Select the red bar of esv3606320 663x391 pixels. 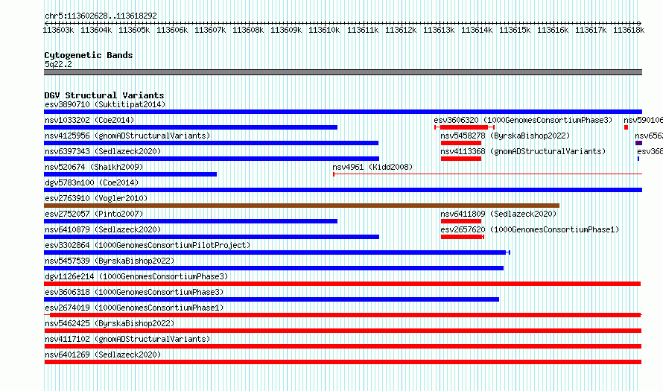click(464, 127)
